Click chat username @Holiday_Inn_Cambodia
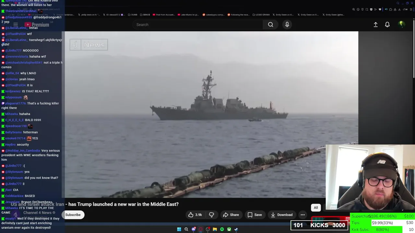The width and height of the screenshot is (415, 233). tap(22, 151)
